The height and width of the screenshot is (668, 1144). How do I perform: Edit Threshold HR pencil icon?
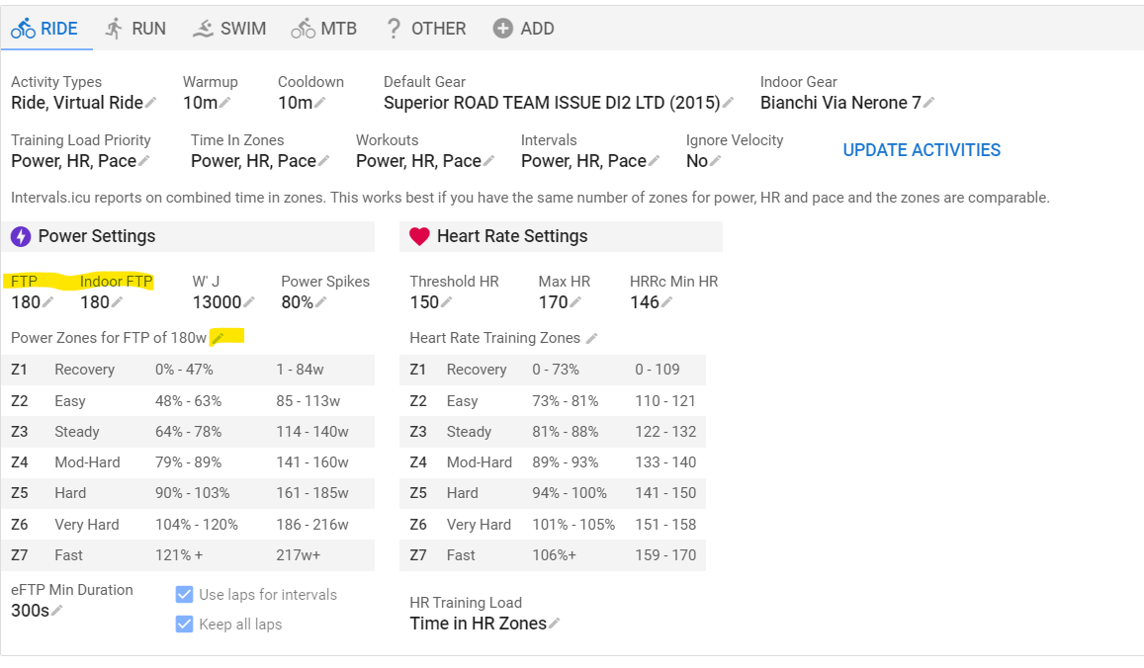[447, 302]
